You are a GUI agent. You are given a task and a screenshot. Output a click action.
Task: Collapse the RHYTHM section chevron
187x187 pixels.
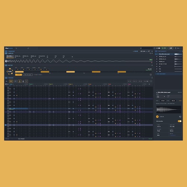click(152, 65)
